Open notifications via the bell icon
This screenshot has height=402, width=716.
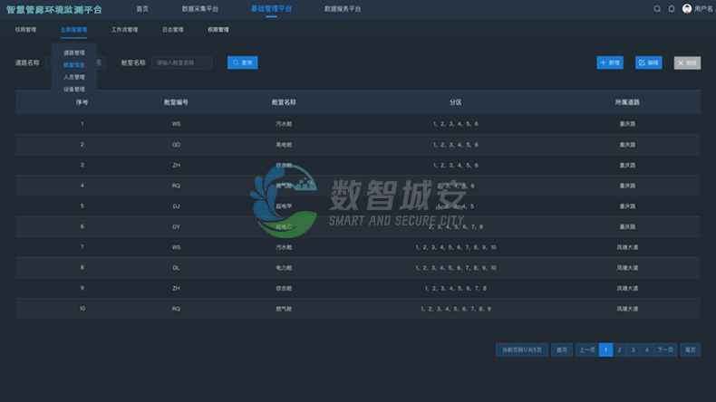tap(672, 9)
